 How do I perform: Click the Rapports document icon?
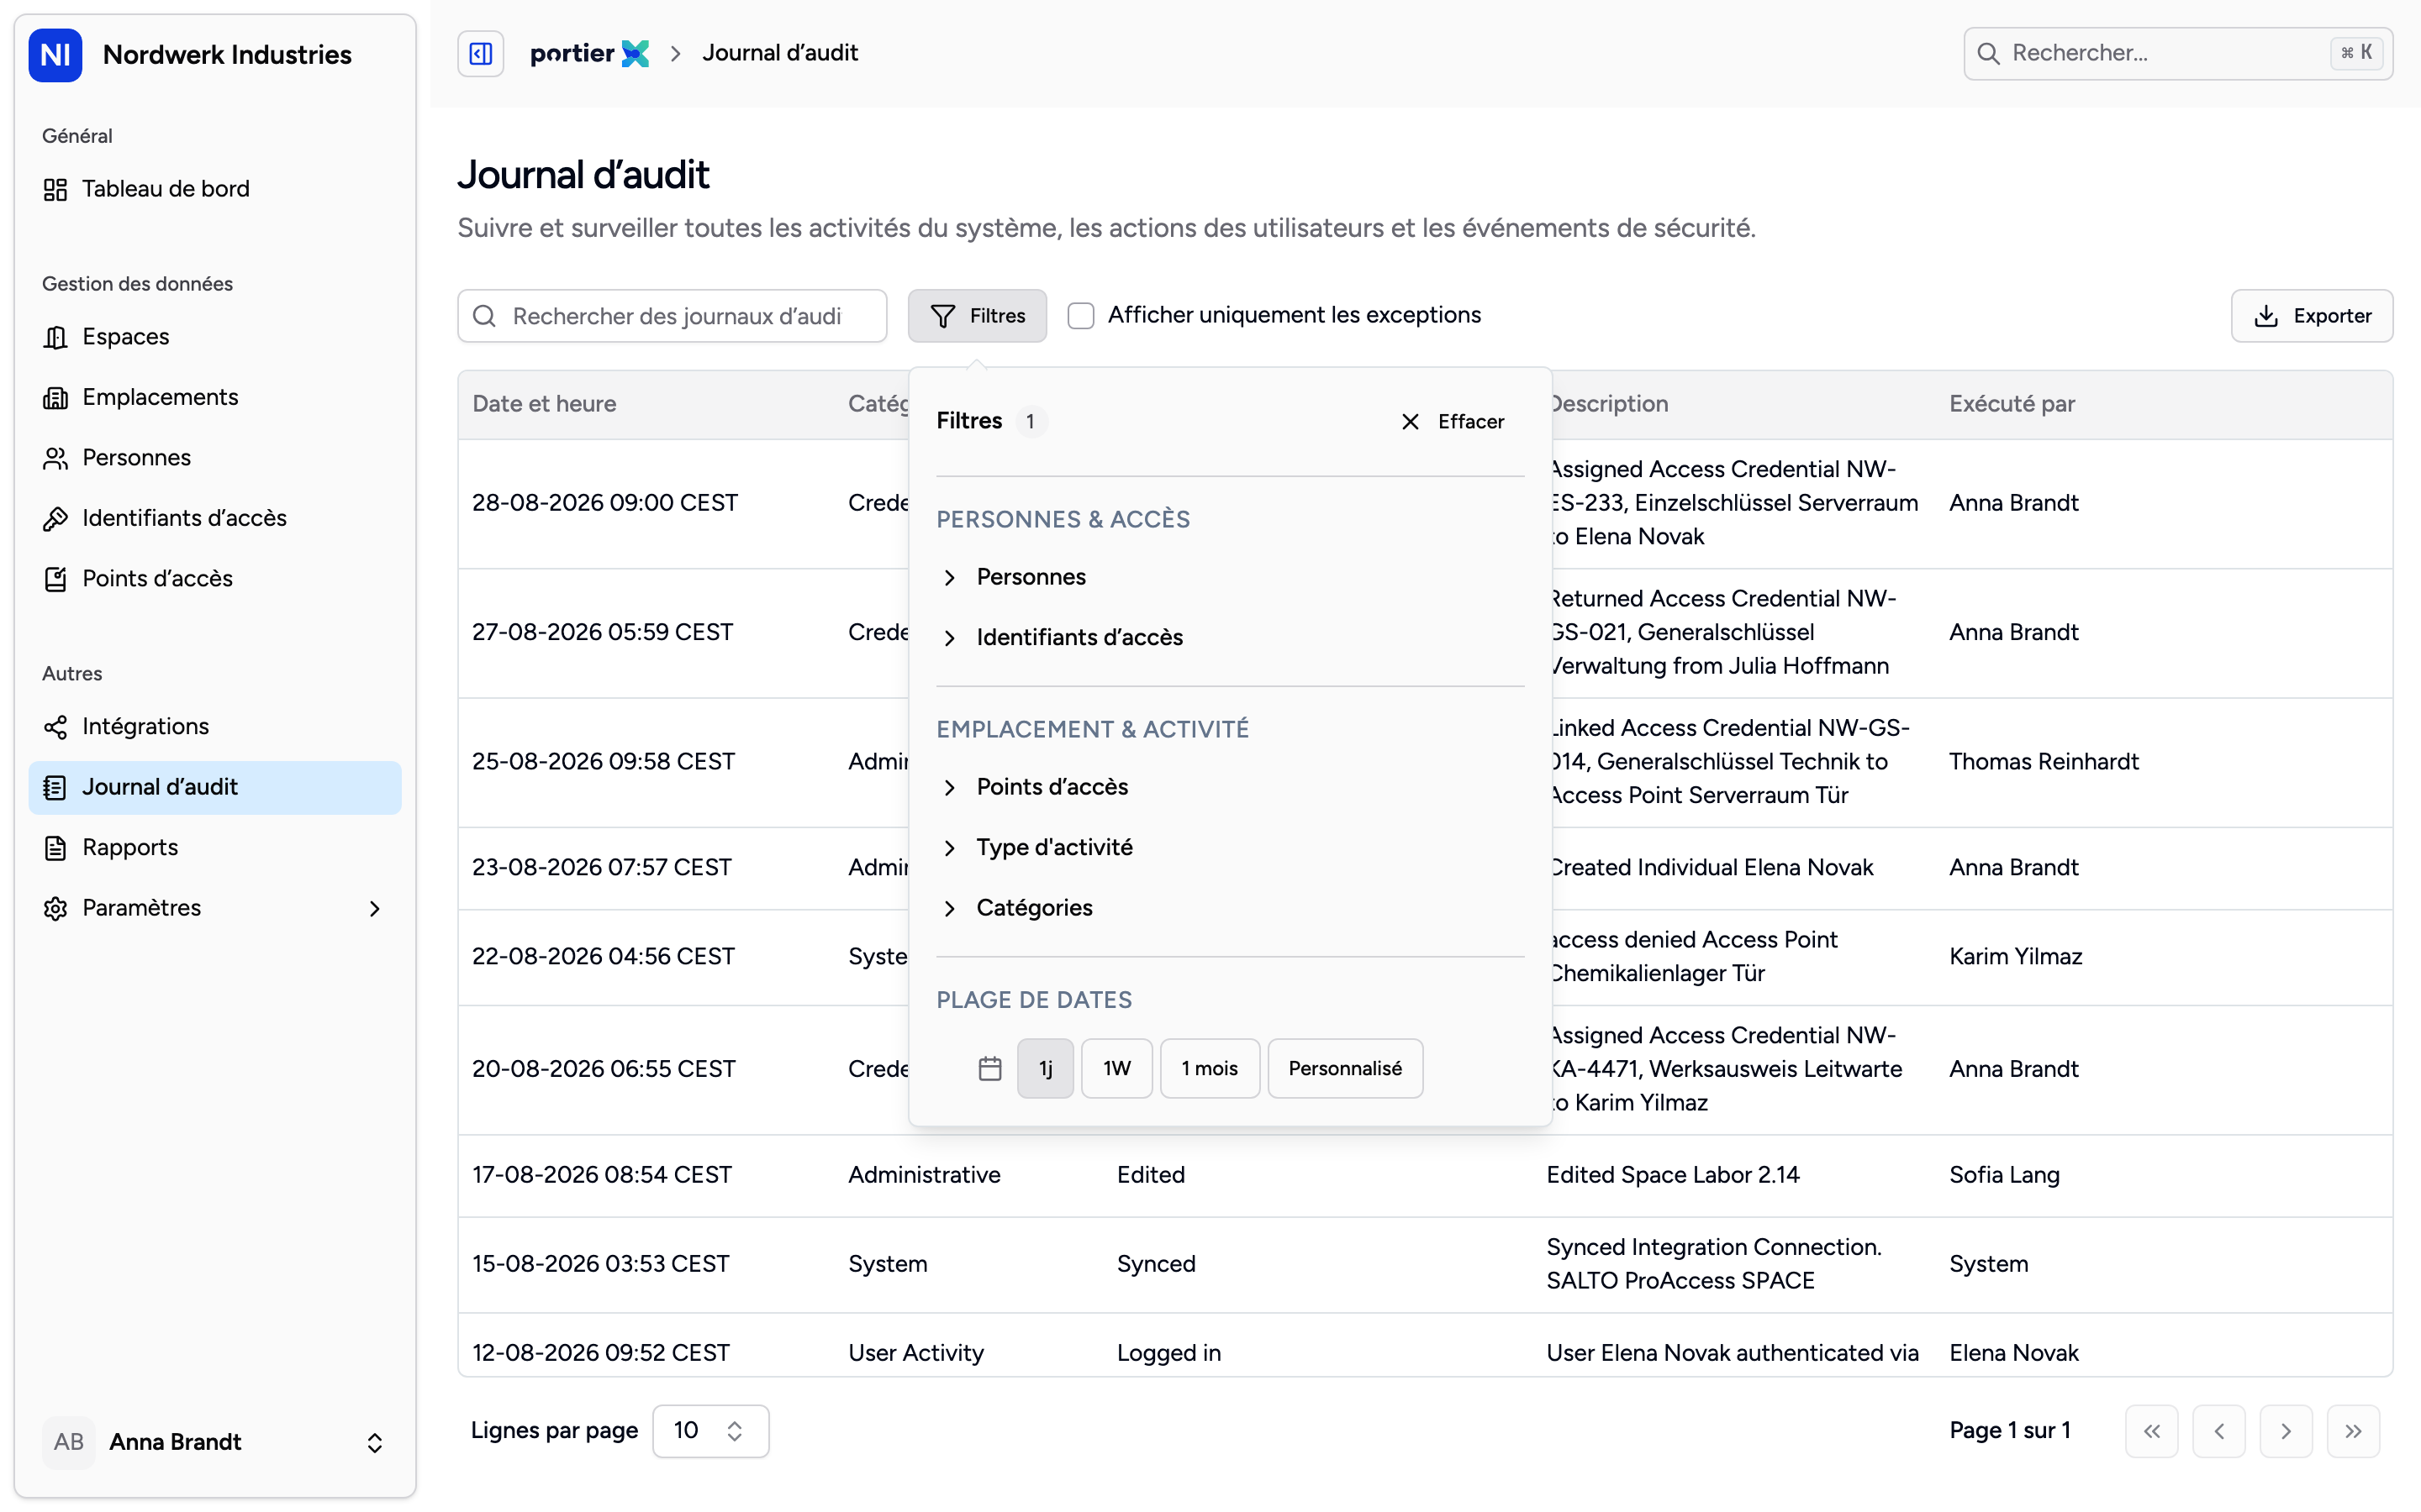click(56, 848)
